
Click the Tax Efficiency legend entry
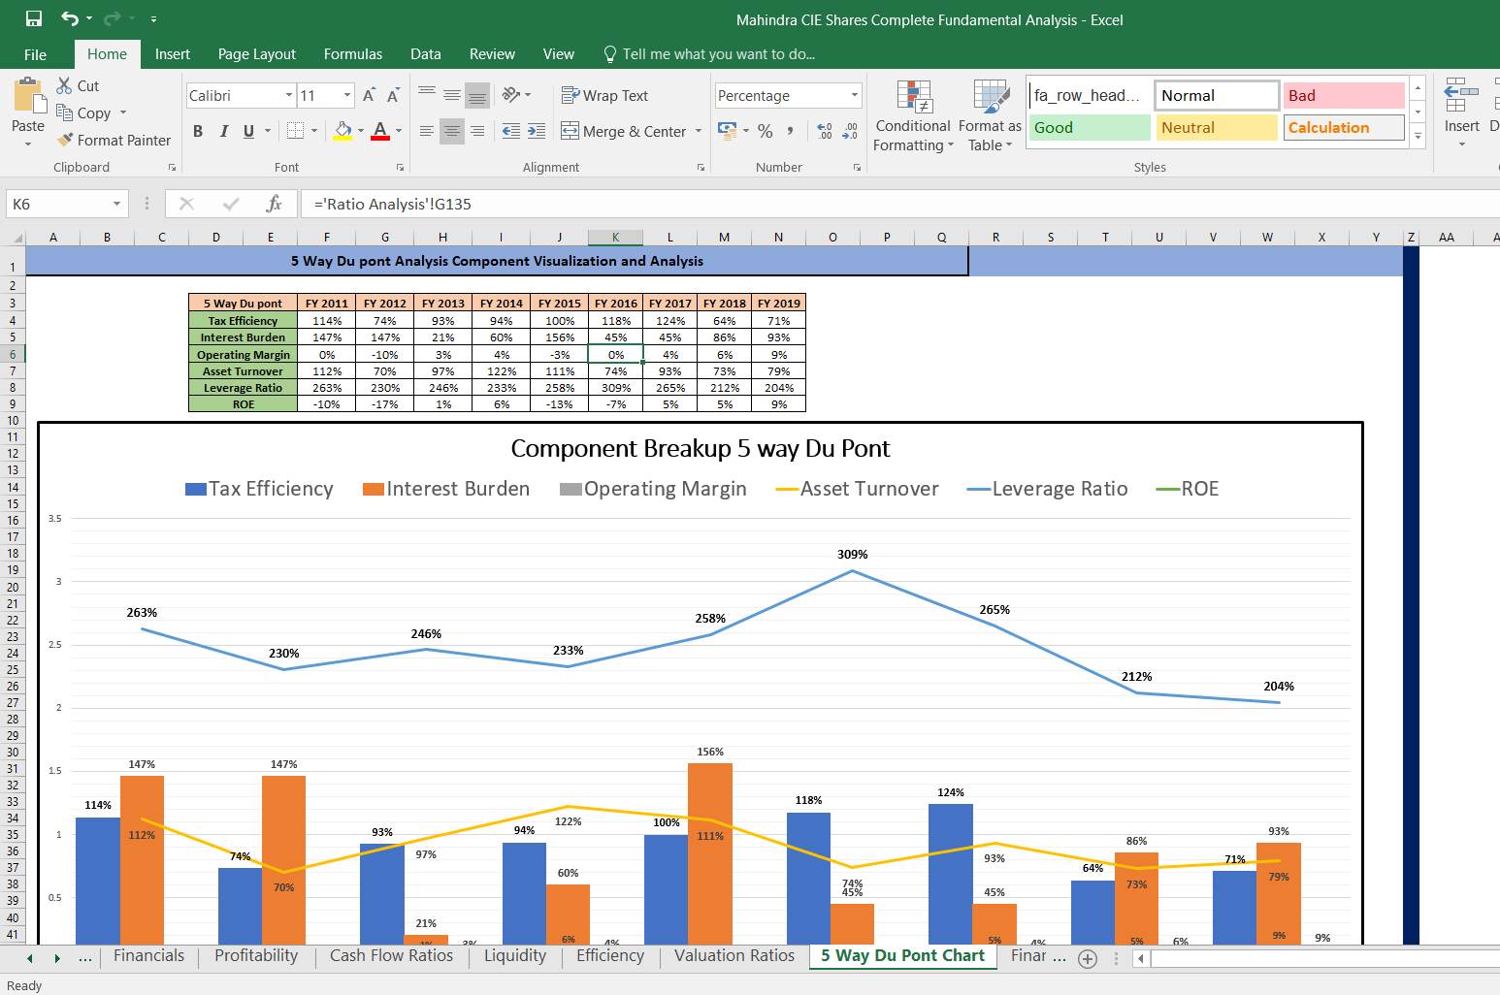[259, 489]
